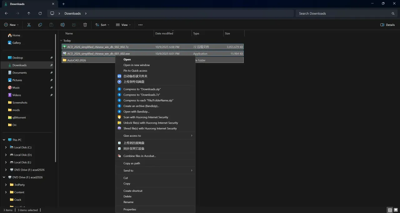Open the Sort dropdown
This screenshot has height=213, width=400.
tap(102, 25)
